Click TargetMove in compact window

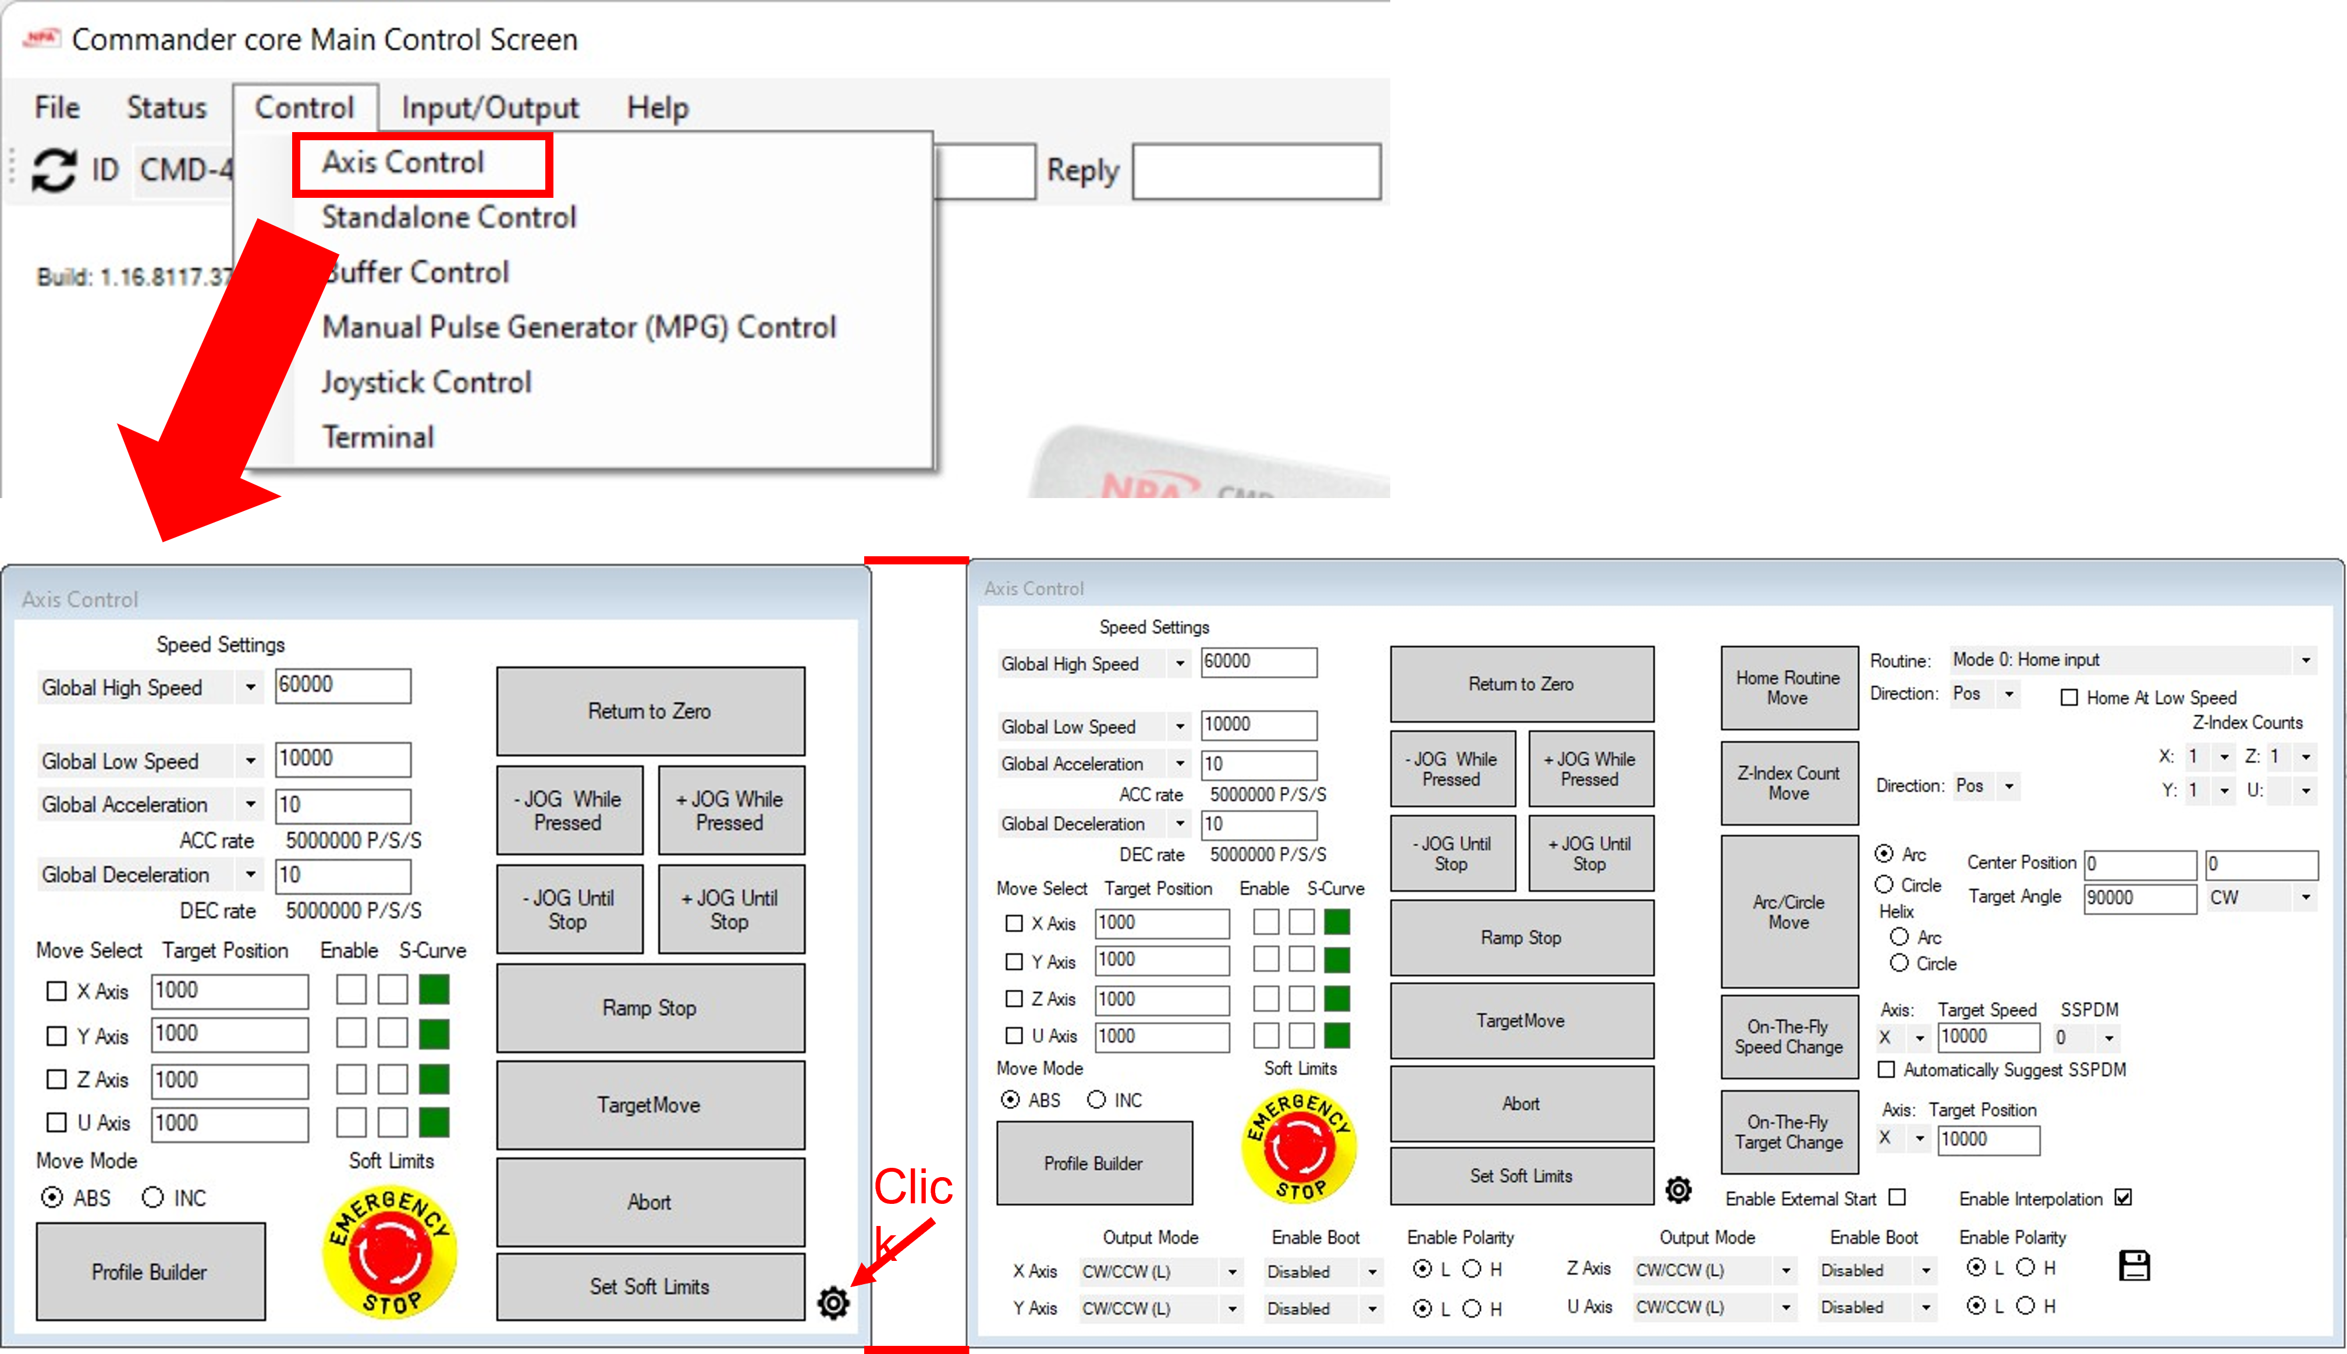[650, 1106]
